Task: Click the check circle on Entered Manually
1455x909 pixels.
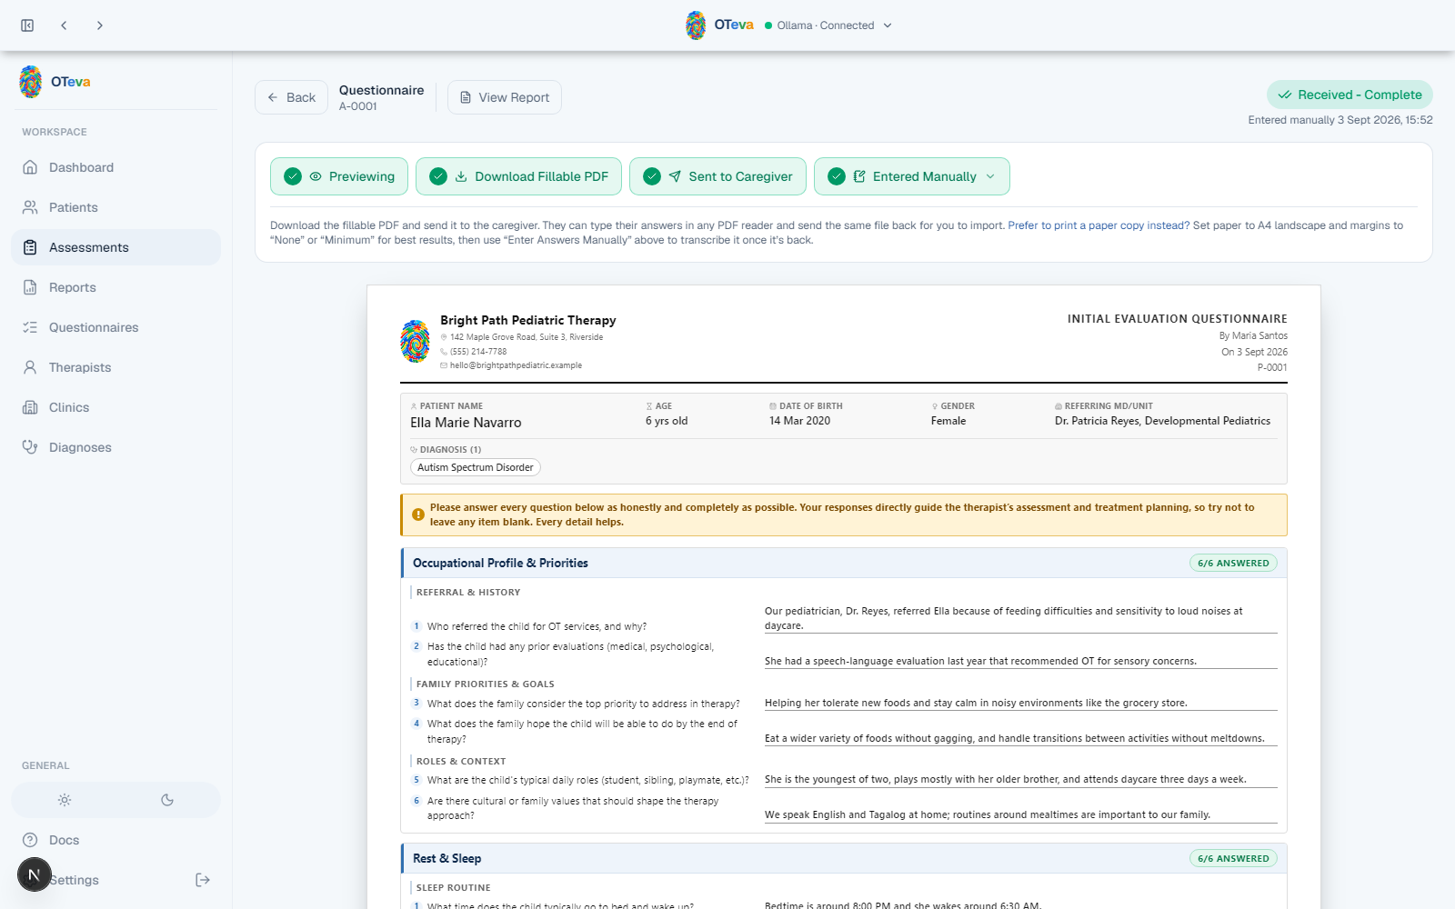Action: [837, 176]
